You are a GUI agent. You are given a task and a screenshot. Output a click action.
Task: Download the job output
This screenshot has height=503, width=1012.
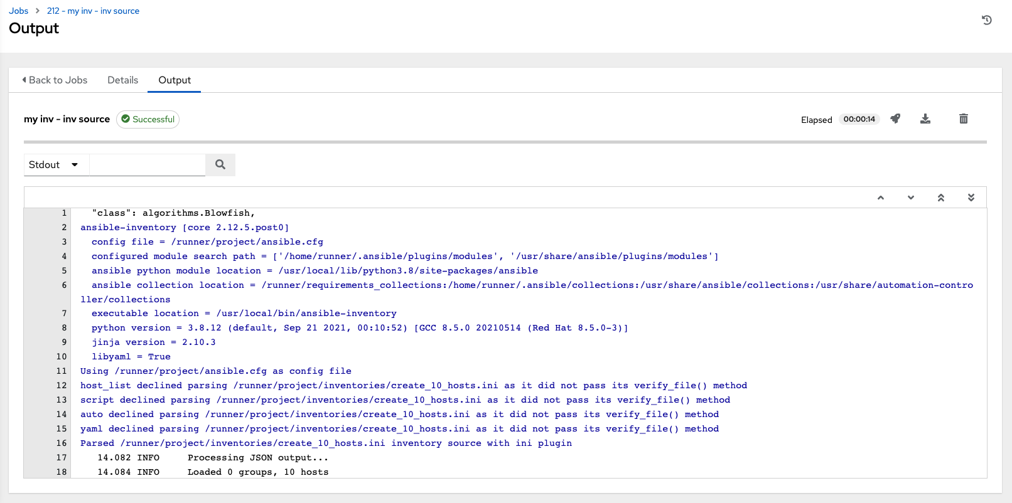[x=925, y=119]
